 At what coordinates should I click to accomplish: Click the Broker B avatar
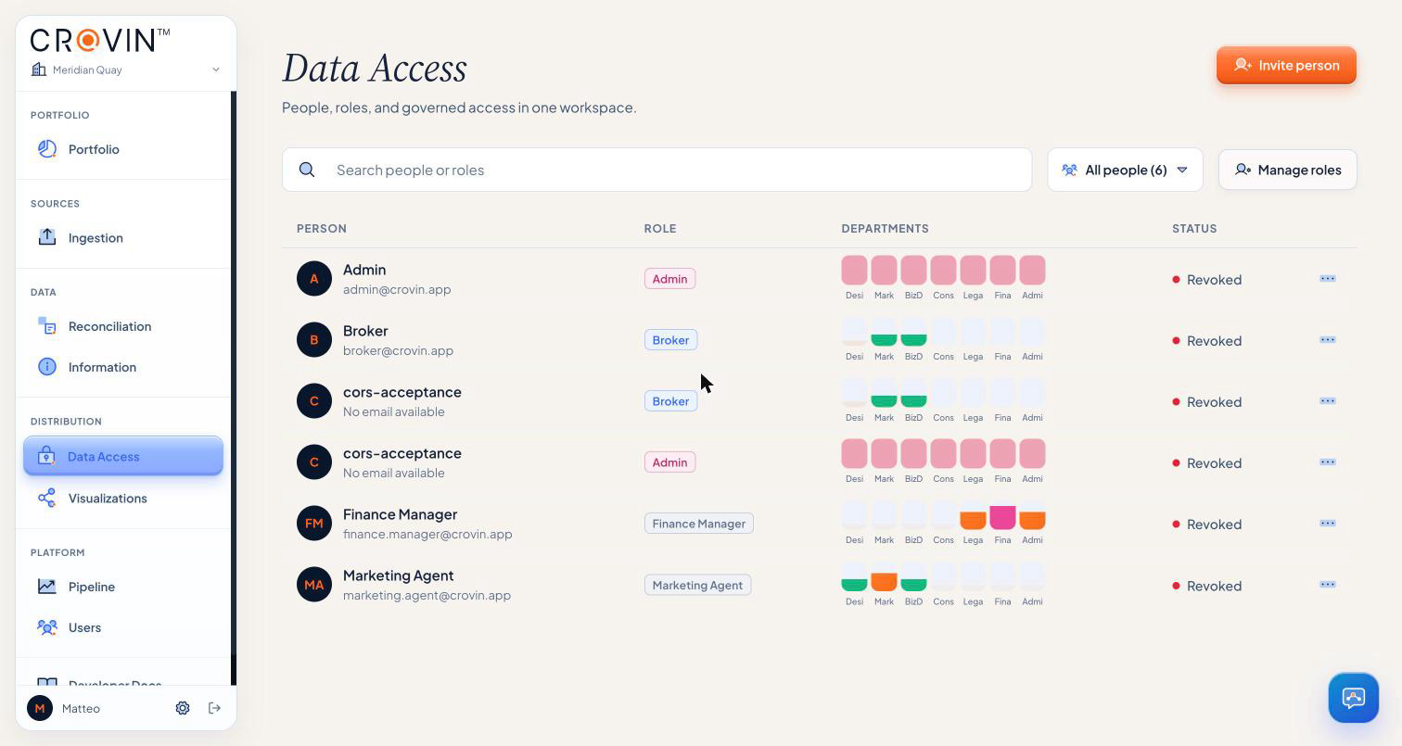tap(314, 340)
